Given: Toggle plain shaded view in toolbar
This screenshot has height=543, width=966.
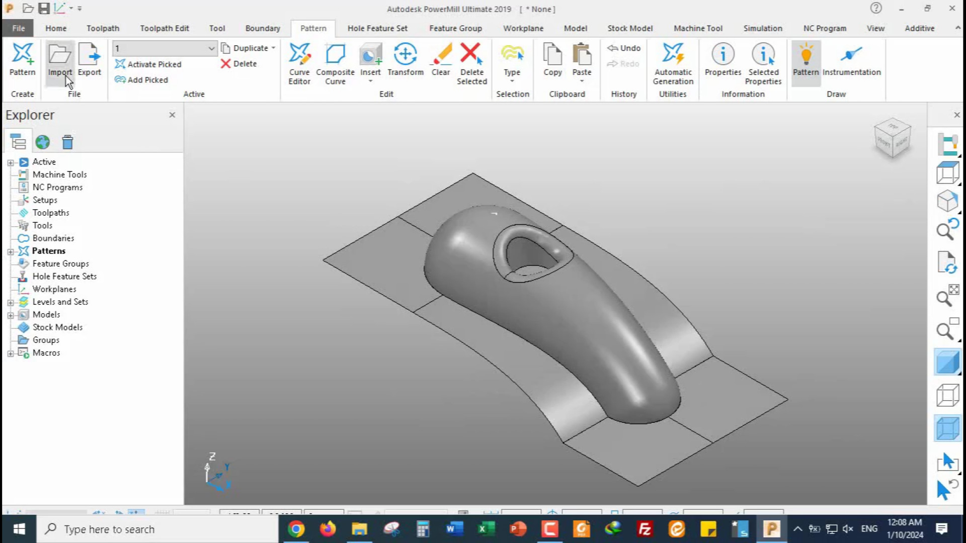Looking at the screenshot, I should tap(948, 362).
